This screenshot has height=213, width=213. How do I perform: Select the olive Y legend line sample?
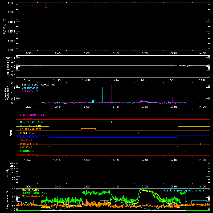coord(32,9)
